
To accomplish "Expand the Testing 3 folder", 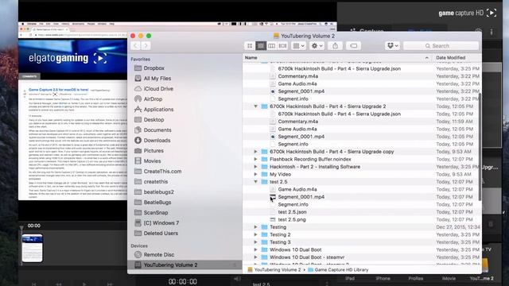I will pyautogui.click(x=255, y=242).
